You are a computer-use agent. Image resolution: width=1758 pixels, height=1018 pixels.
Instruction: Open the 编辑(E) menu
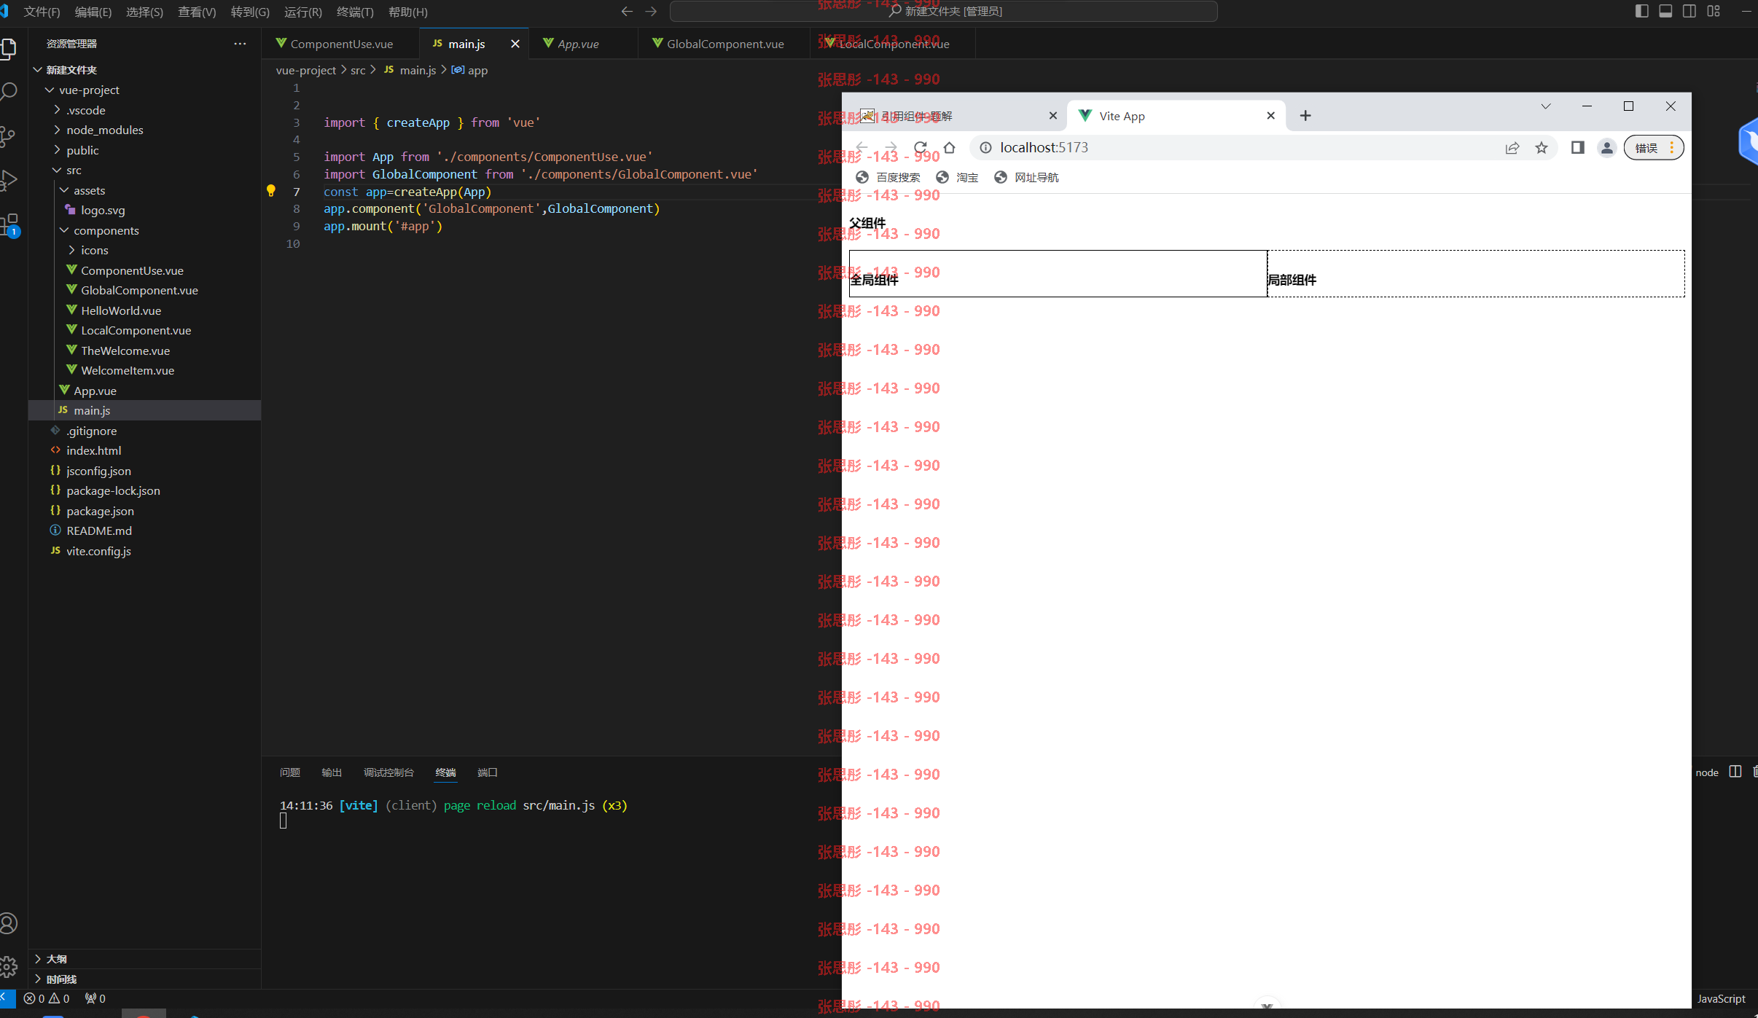coord(93,12)
